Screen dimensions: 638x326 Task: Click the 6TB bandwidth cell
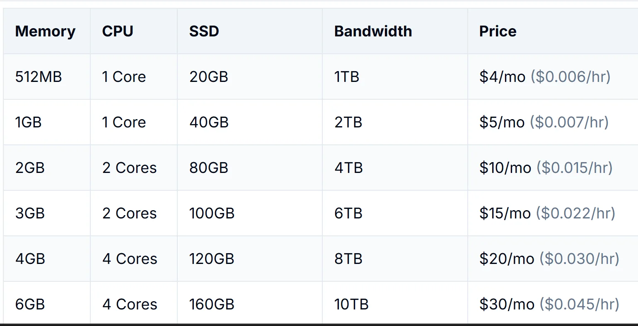[x=348, y=213]
